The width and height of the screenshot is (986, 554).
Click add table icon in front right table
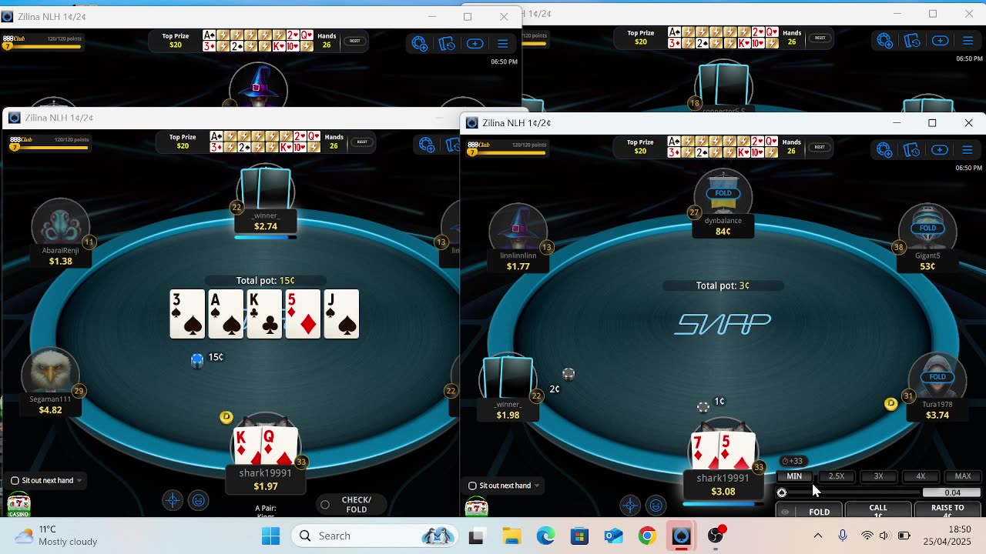tap(940, 150)
